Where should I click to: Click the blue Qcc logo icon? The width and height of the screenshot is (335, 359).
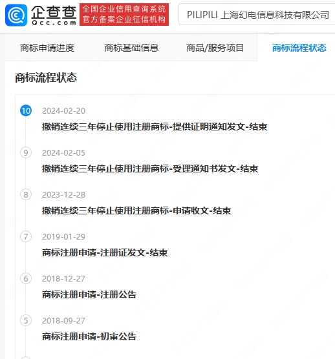16,15
